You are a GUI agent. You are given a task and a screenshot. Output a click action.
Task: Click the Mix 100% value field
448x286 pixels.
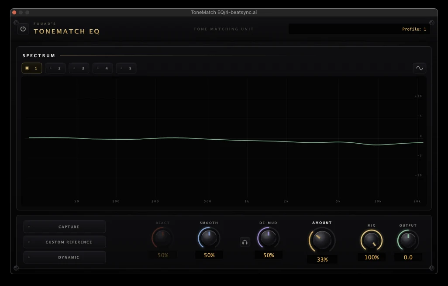click(372, 257)
